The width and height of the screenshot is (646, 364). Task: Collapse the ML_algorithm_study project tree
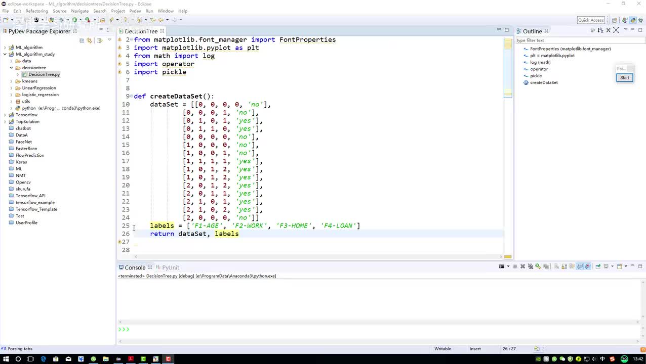coord(5,54)
